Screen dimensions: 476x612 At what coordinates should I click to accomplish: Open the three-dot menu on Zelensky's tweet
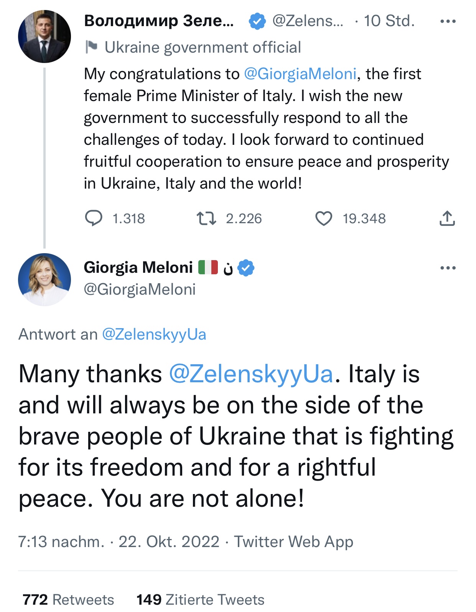[448, 21]
